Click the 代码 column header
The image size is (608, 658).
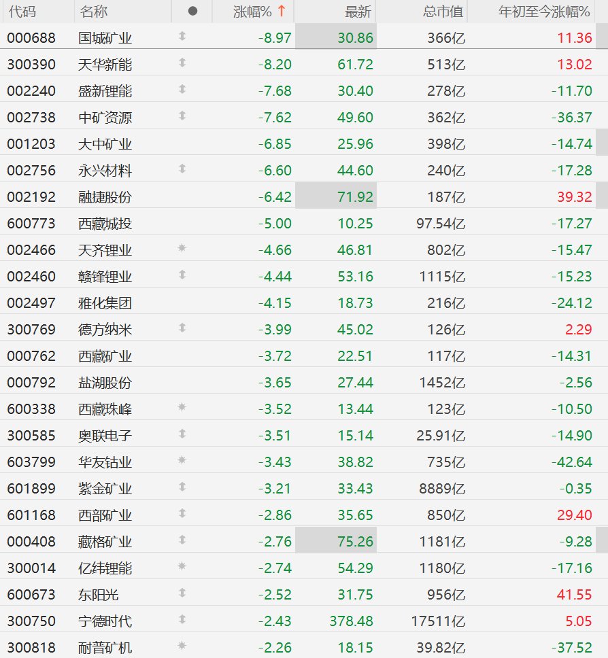pyautogui.click(x=22, y=12)
